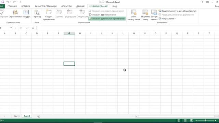Image resolution: width=219 pixels, height=123 pixels.
Task: Switch to the ВСТАВКА tab
Action: coord(26,6)
